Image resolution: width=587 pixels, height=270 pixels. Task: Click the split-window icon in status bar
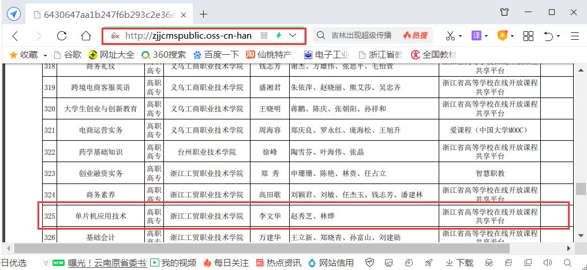(x=528, y=262)
